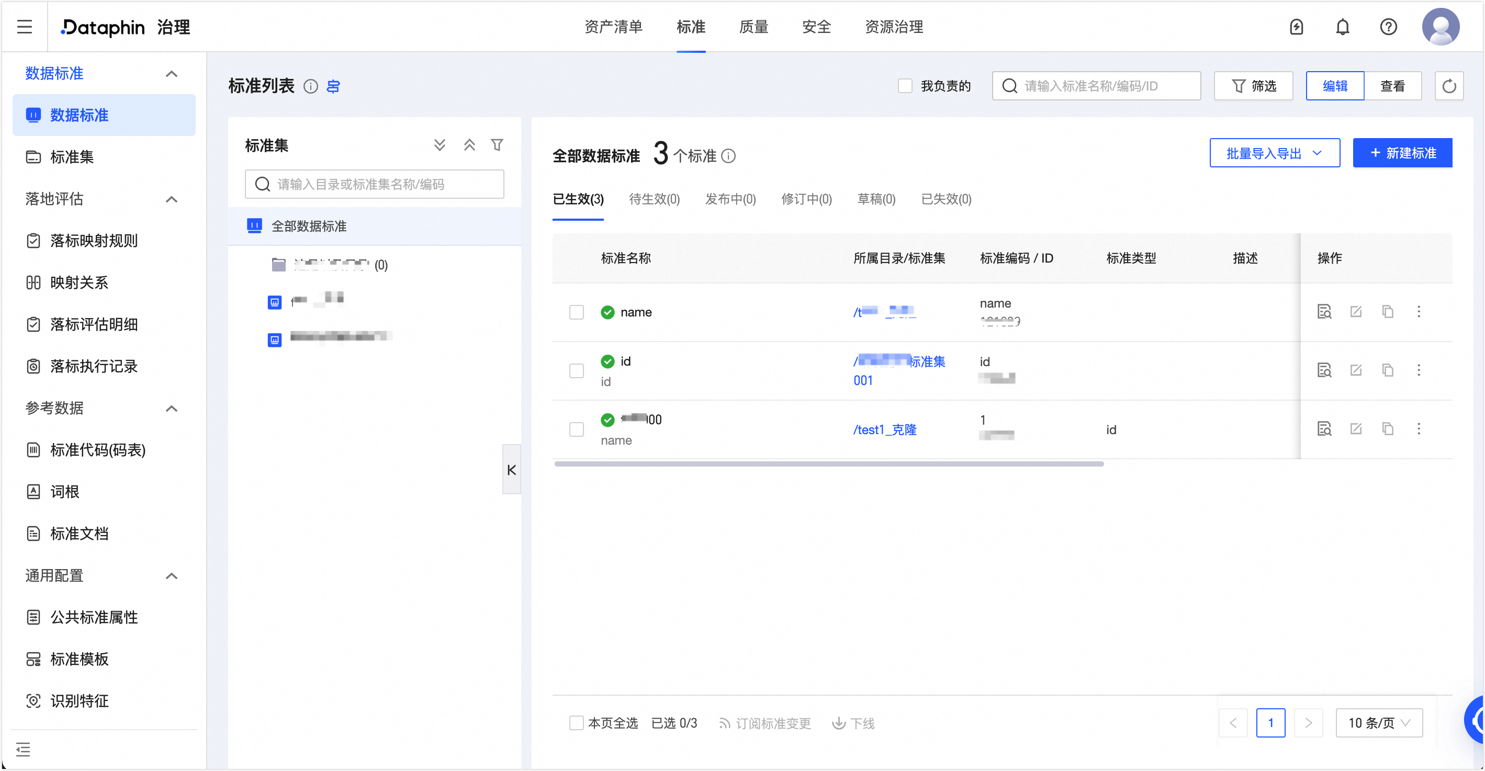Click the horizontal table scrollbar
Viewport: 1485px width, 771px height.
pos(829,464)
